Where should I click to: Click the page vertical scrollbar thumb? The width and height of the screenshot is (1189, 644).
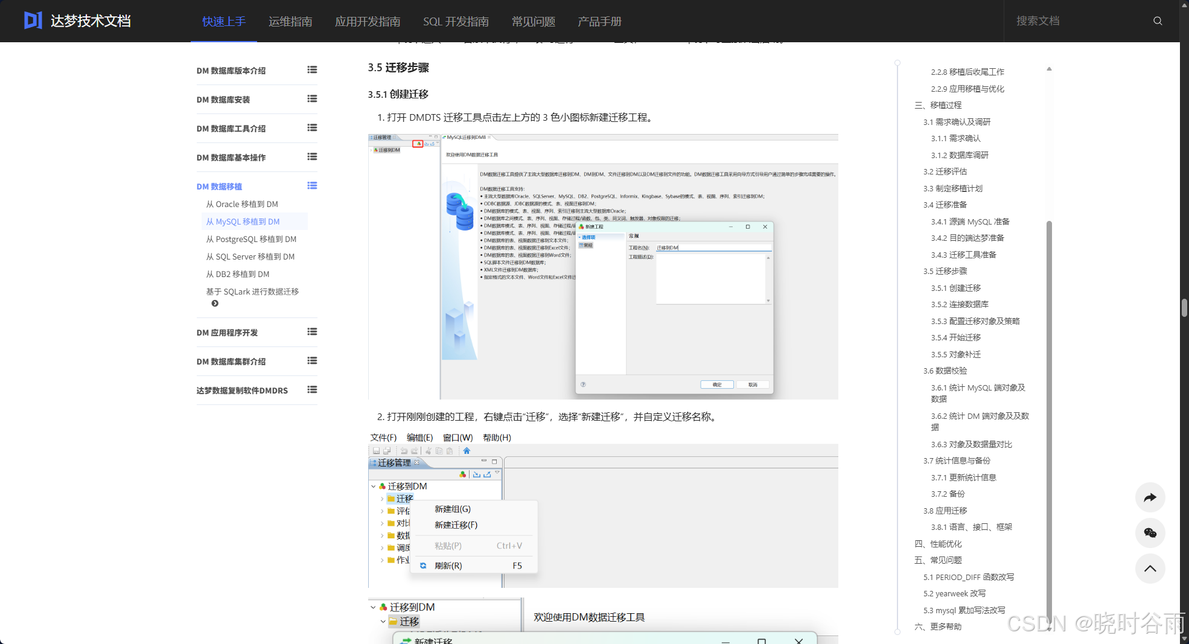[x=1184, y=307]
